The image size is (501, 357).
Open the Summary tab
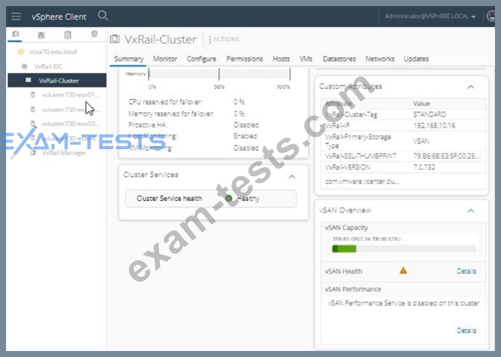[x=129, y=59]
